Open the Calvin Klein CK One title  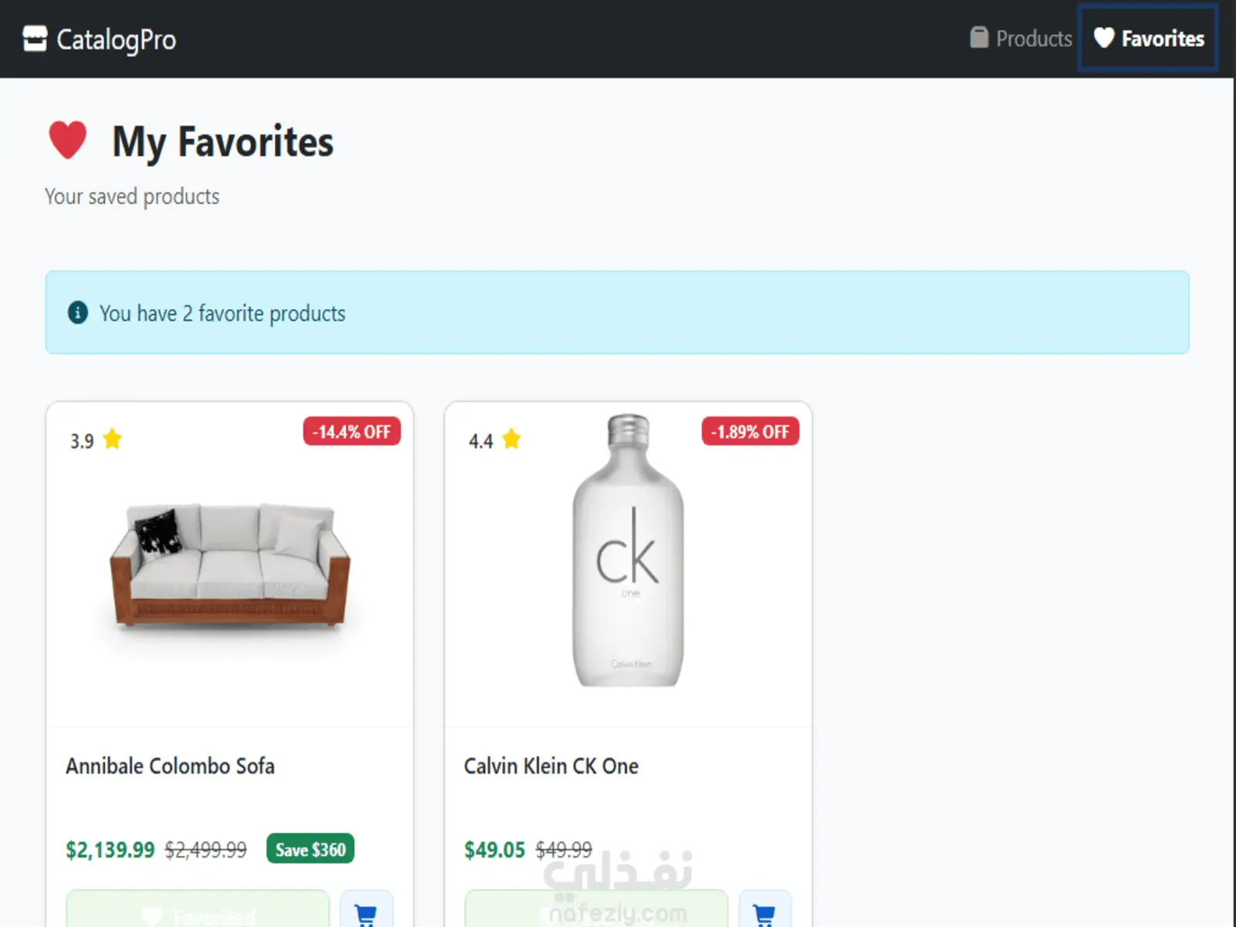551,766
